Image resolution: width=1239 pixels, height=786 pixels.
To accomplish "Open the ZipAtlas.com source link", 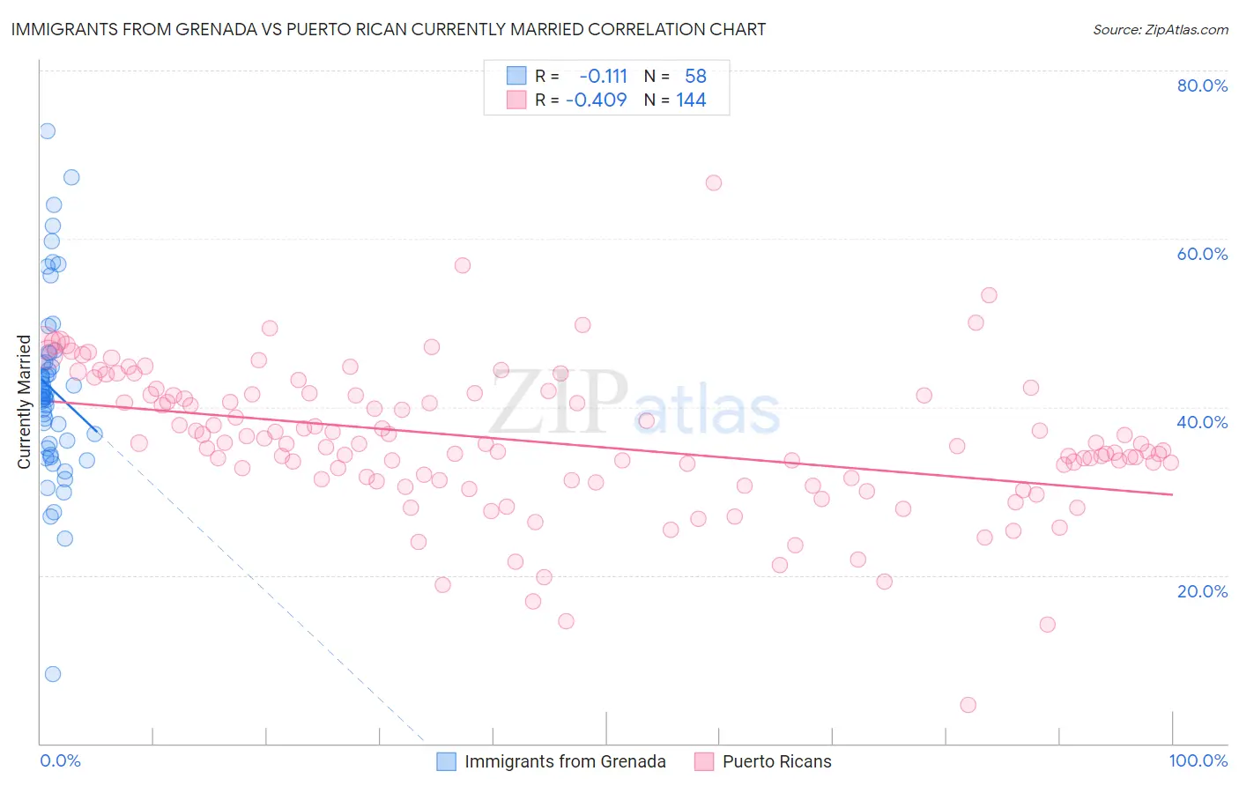I will tap(1161, 29).
